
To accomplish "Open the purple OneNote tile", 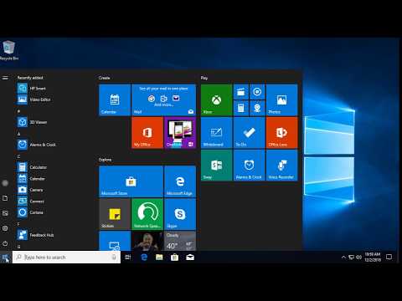I will coord(180,132).
